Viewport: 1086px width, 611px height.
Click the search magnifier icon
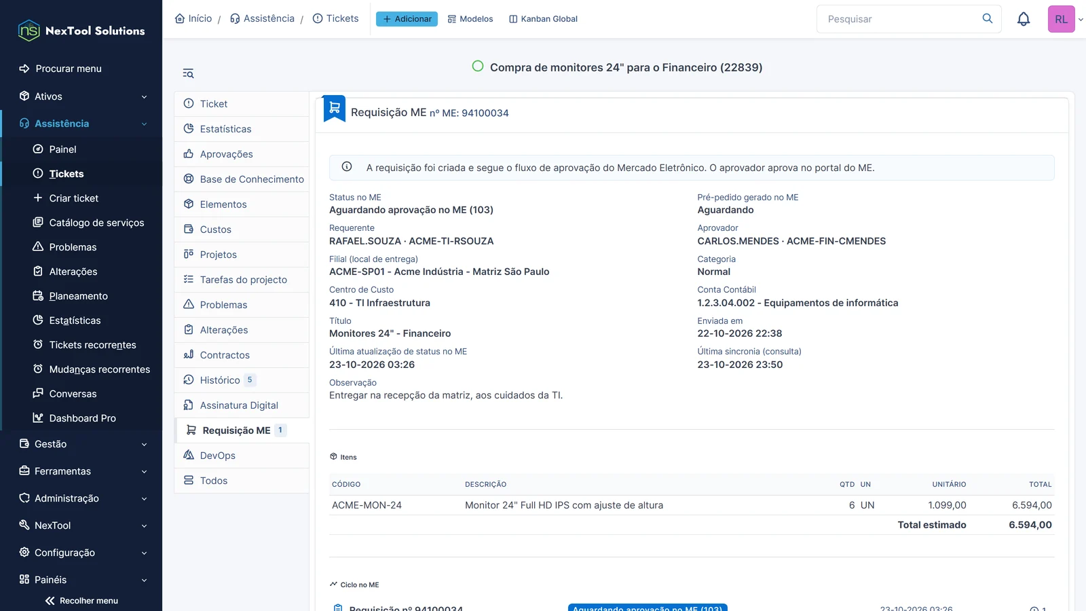tap(988, 18)
